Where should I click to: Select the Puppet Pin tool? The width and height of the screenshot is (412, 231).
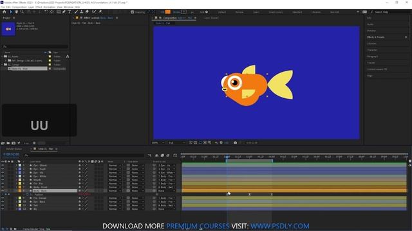click(x=100, y=12)
